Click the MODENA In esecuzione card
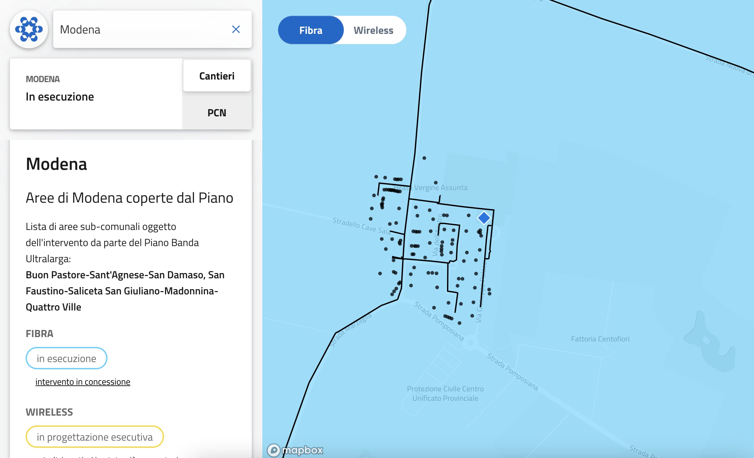Image resolution: width=754 pixels, height=458 pixels. point(96,94)
